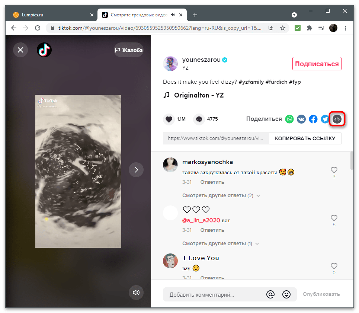
Task: Install the page as an app from the address bar
Action: [271, 28]
